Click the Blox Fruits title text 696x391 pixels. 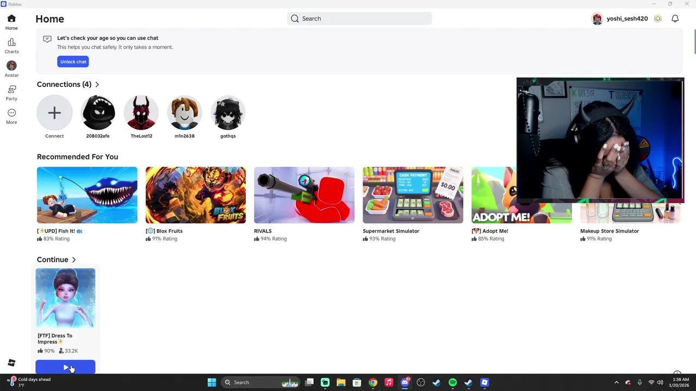(x=164, y=231)
